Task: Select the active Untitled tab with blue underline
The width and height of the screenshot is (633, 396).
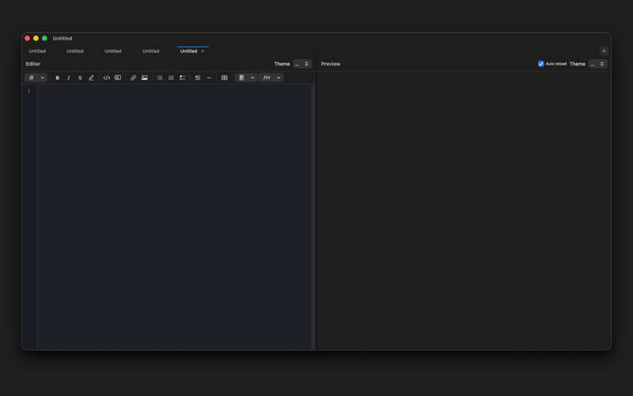Action: point(188,51)
